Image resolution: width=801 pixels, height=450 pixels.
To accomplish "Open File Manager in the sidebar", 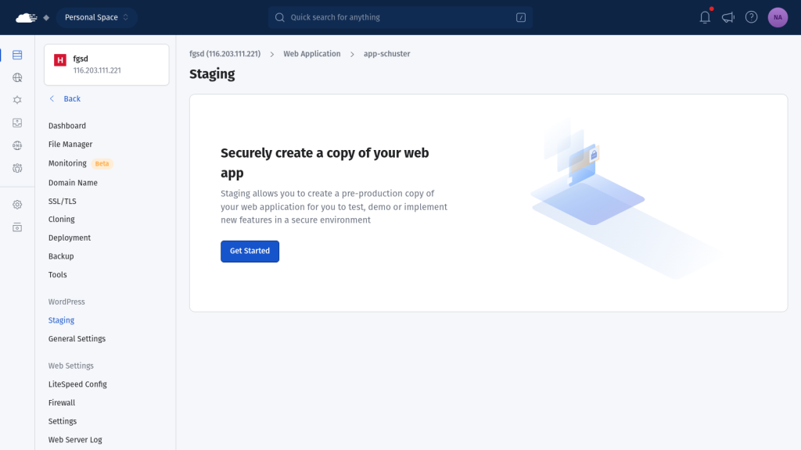I will 70,145.
